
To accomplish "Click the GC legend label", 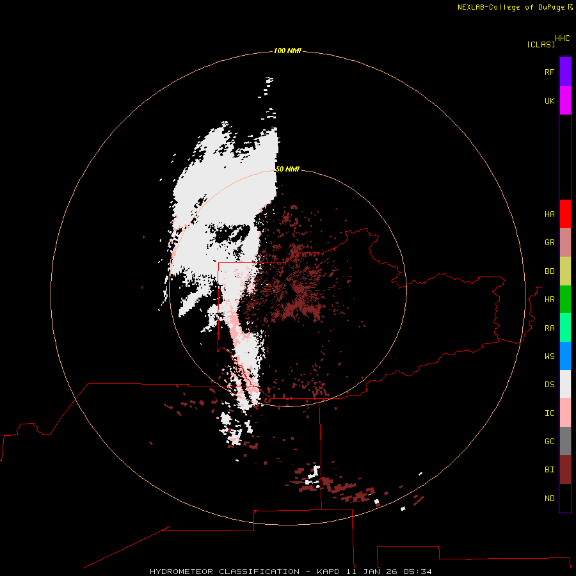I will 550,442.
